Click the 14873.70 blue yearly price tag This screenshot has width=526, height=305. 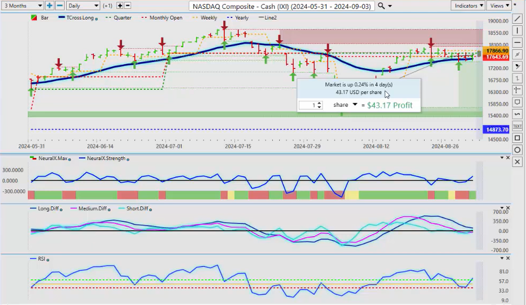click(496, 129)
